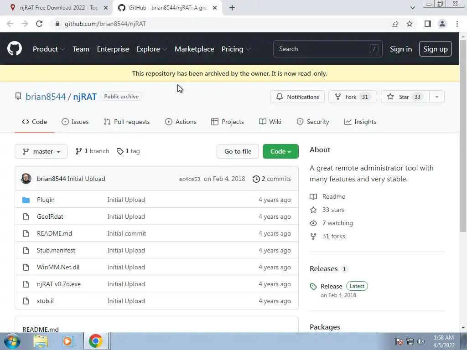
Task: Open the master branch dropdown
Action: coord(41,151)
